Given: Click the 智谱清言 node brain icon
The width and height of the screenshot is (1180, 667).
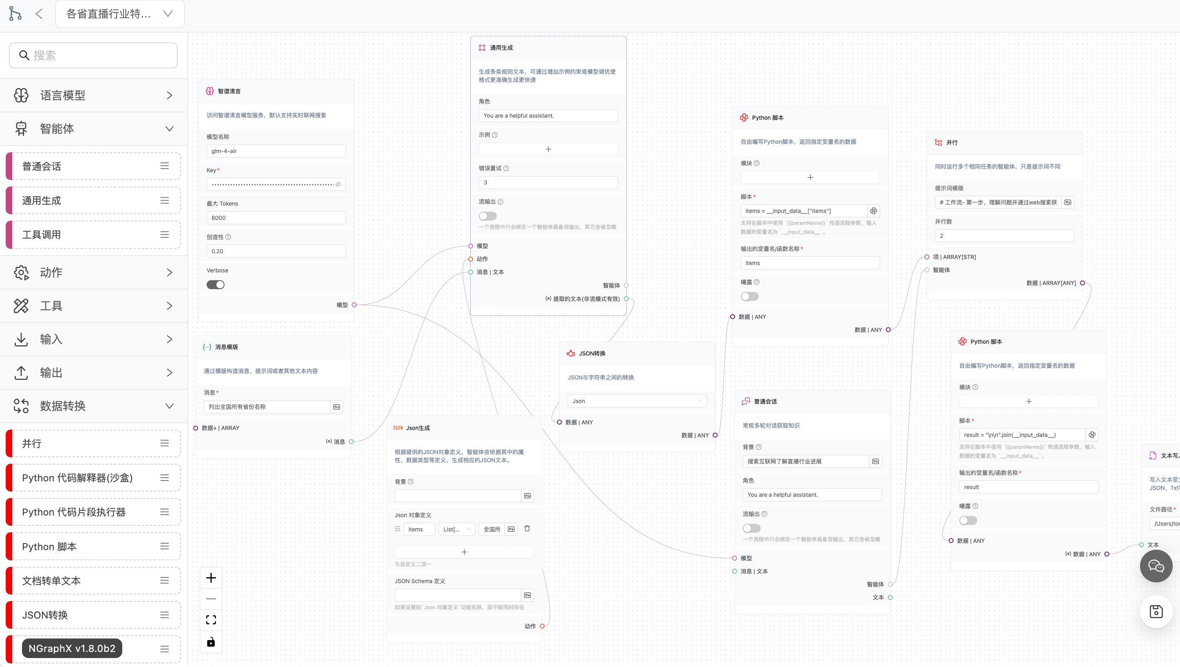Looking at the screenshot, I should (210, 91).
